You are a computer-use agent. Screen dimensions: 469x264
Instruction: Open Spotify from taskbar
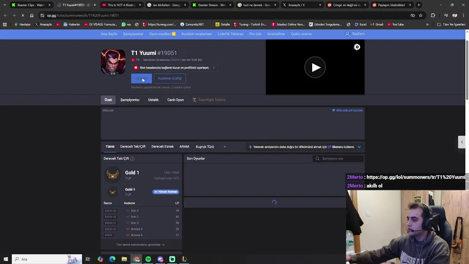[x=148, y=259]
